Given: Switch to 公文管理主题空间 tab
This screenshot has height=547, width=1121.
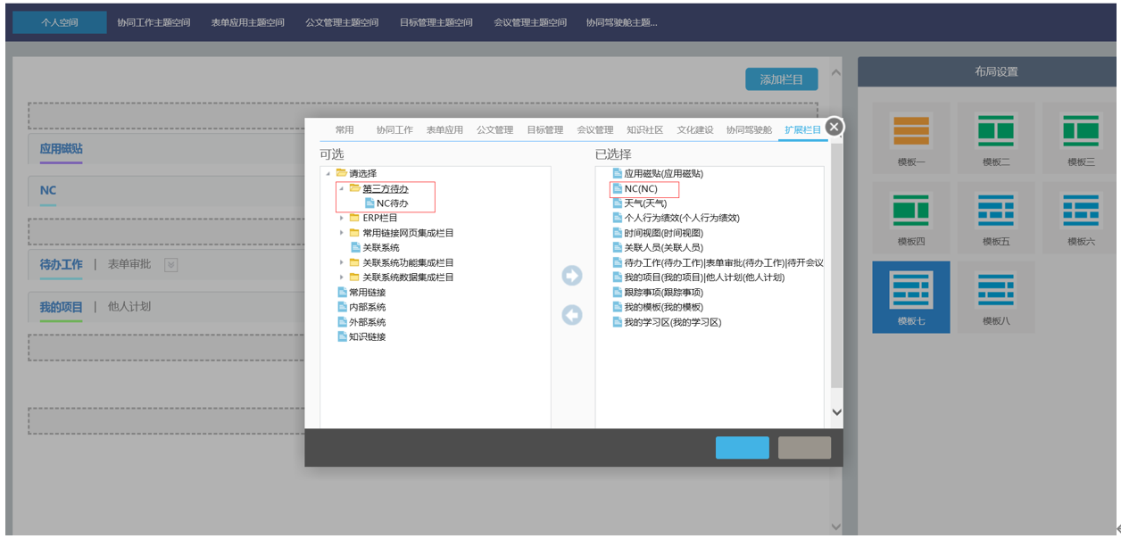Looking at the screenshot, I should pyautogui.click(x=342, y=22).
